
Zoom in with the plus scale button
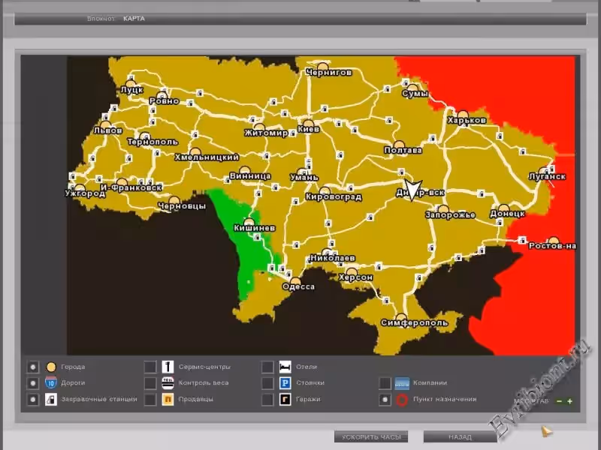(x=570, y=401)
